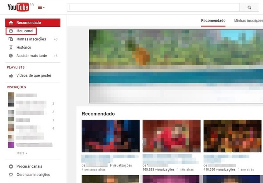
Task: Click the Meu canal profile icon
Action: pyautogui.click(x=11, y=31)
